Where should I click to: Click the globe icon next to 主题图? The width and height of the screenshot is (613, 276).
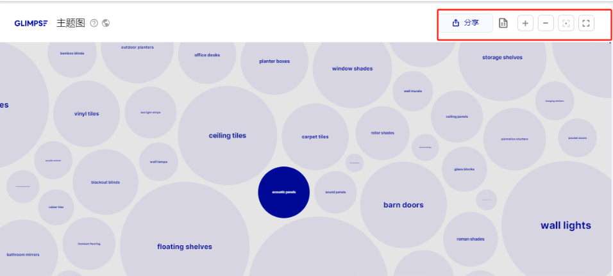[x=106, y=23]
